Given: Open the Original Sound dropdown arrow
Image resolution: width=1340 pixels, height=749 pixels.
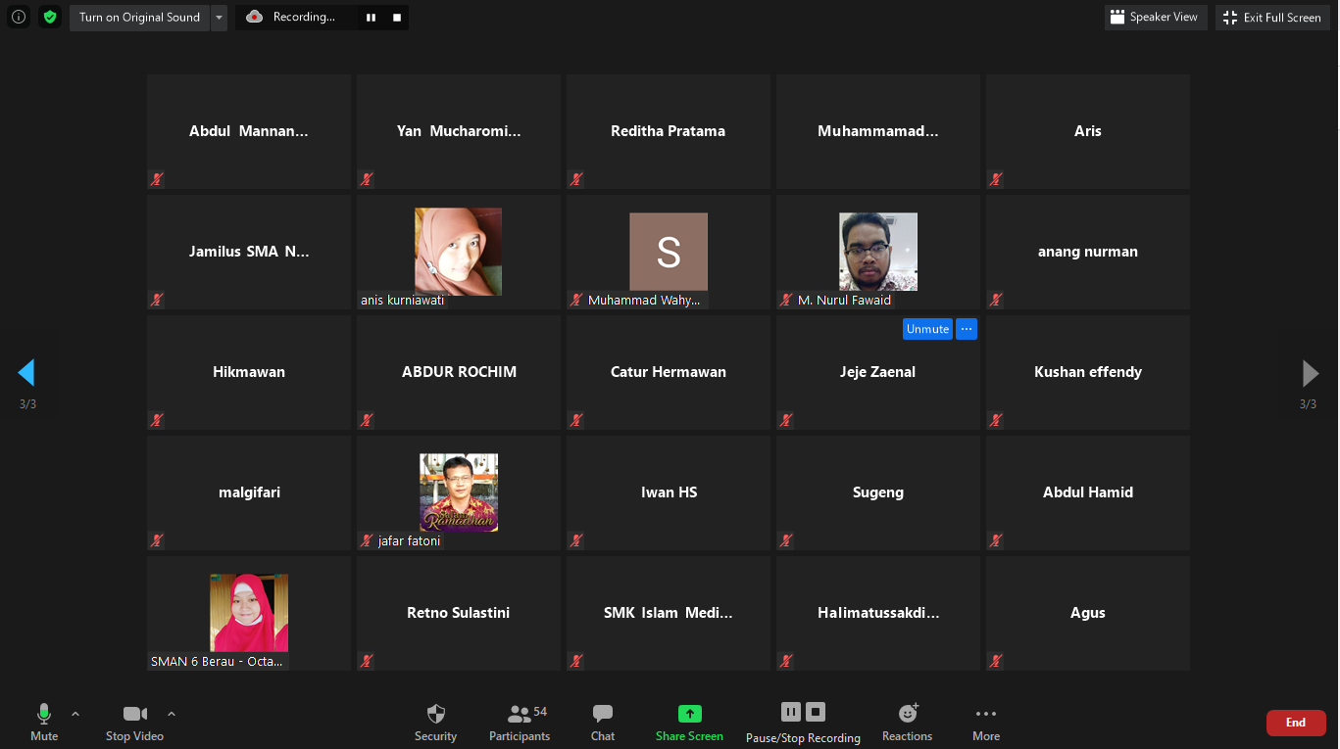Looking at the screenshot, I should [219, 18].
